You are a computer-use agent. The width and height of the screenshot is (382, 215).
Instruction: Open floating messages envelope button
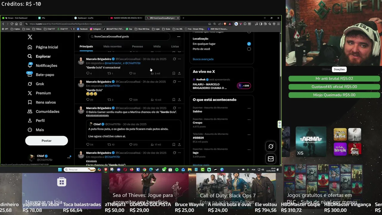pyautogui.click(x=271, y=159)
